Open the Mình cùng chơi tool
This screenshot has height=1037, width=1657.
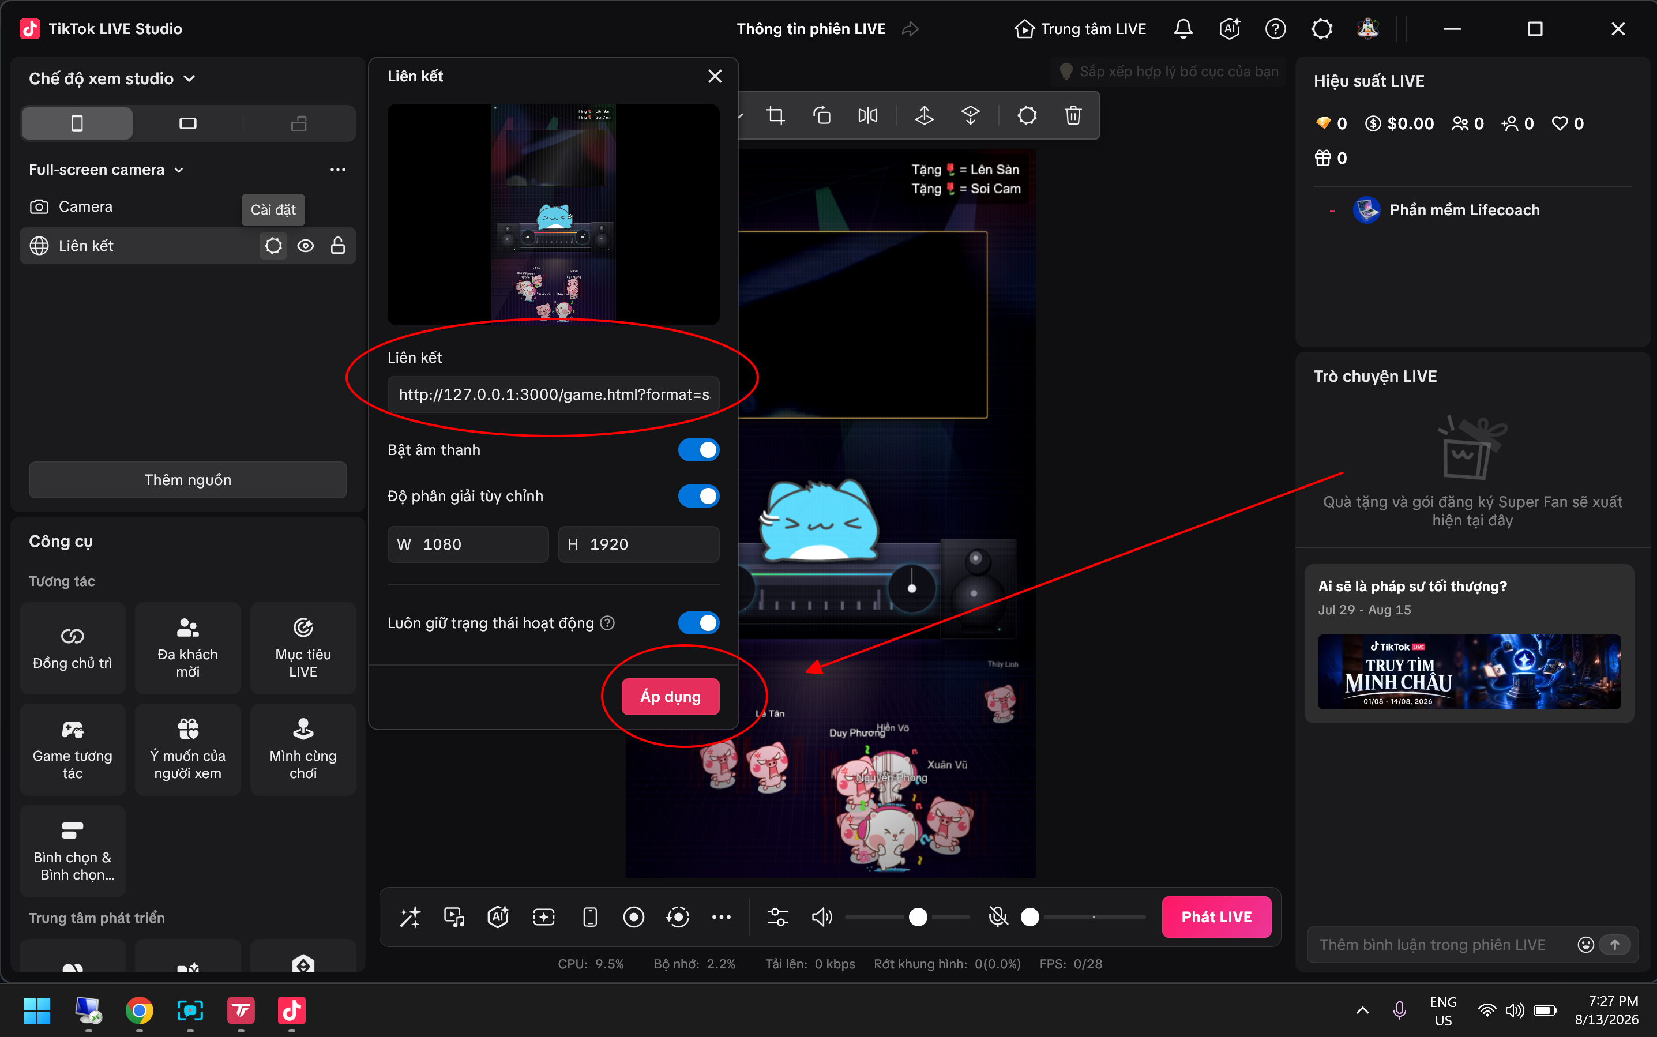303,750
